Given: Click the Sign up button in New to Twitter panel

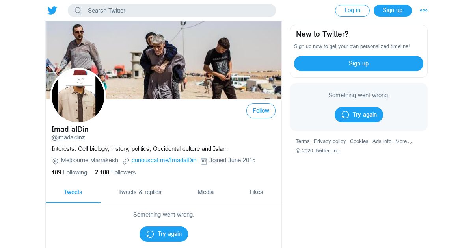Looking at the screenshot, I should click(358, 63).
